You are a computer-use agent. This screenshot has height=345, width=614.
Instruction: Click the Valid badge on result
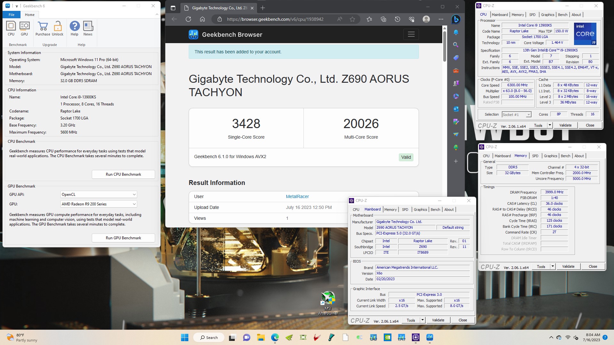[406, 157]
